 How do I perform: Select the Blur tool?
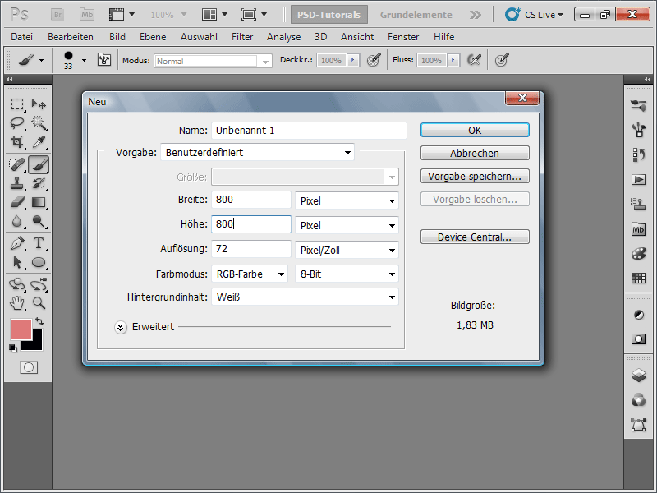17,221
